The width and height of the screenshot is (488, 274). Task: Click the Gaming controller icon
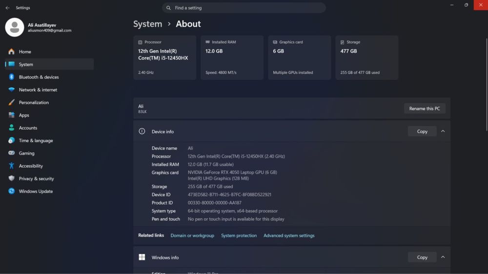(x=12, y=153)
